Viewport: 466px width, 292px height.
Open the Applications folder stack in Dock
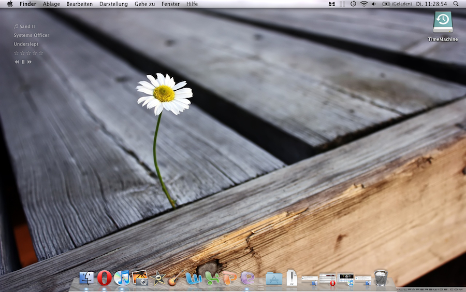coord(274,279)
